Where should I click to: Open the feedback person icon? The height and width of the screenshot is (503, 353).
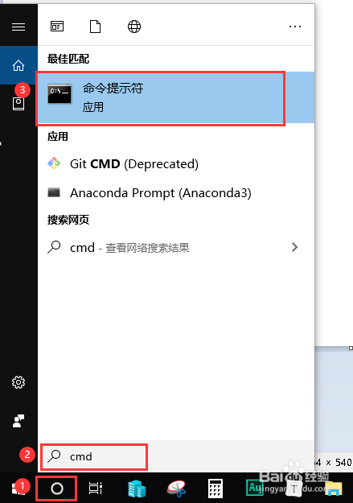click(18, 421)
